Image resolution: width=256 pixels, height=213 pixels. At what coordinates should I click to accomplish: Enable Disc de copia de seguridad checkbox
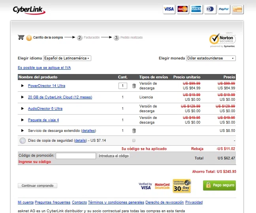tap(134, 141)
